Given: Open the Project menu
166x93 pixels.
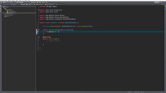Looking at the screenshot, I should click(x=20, y=1).
